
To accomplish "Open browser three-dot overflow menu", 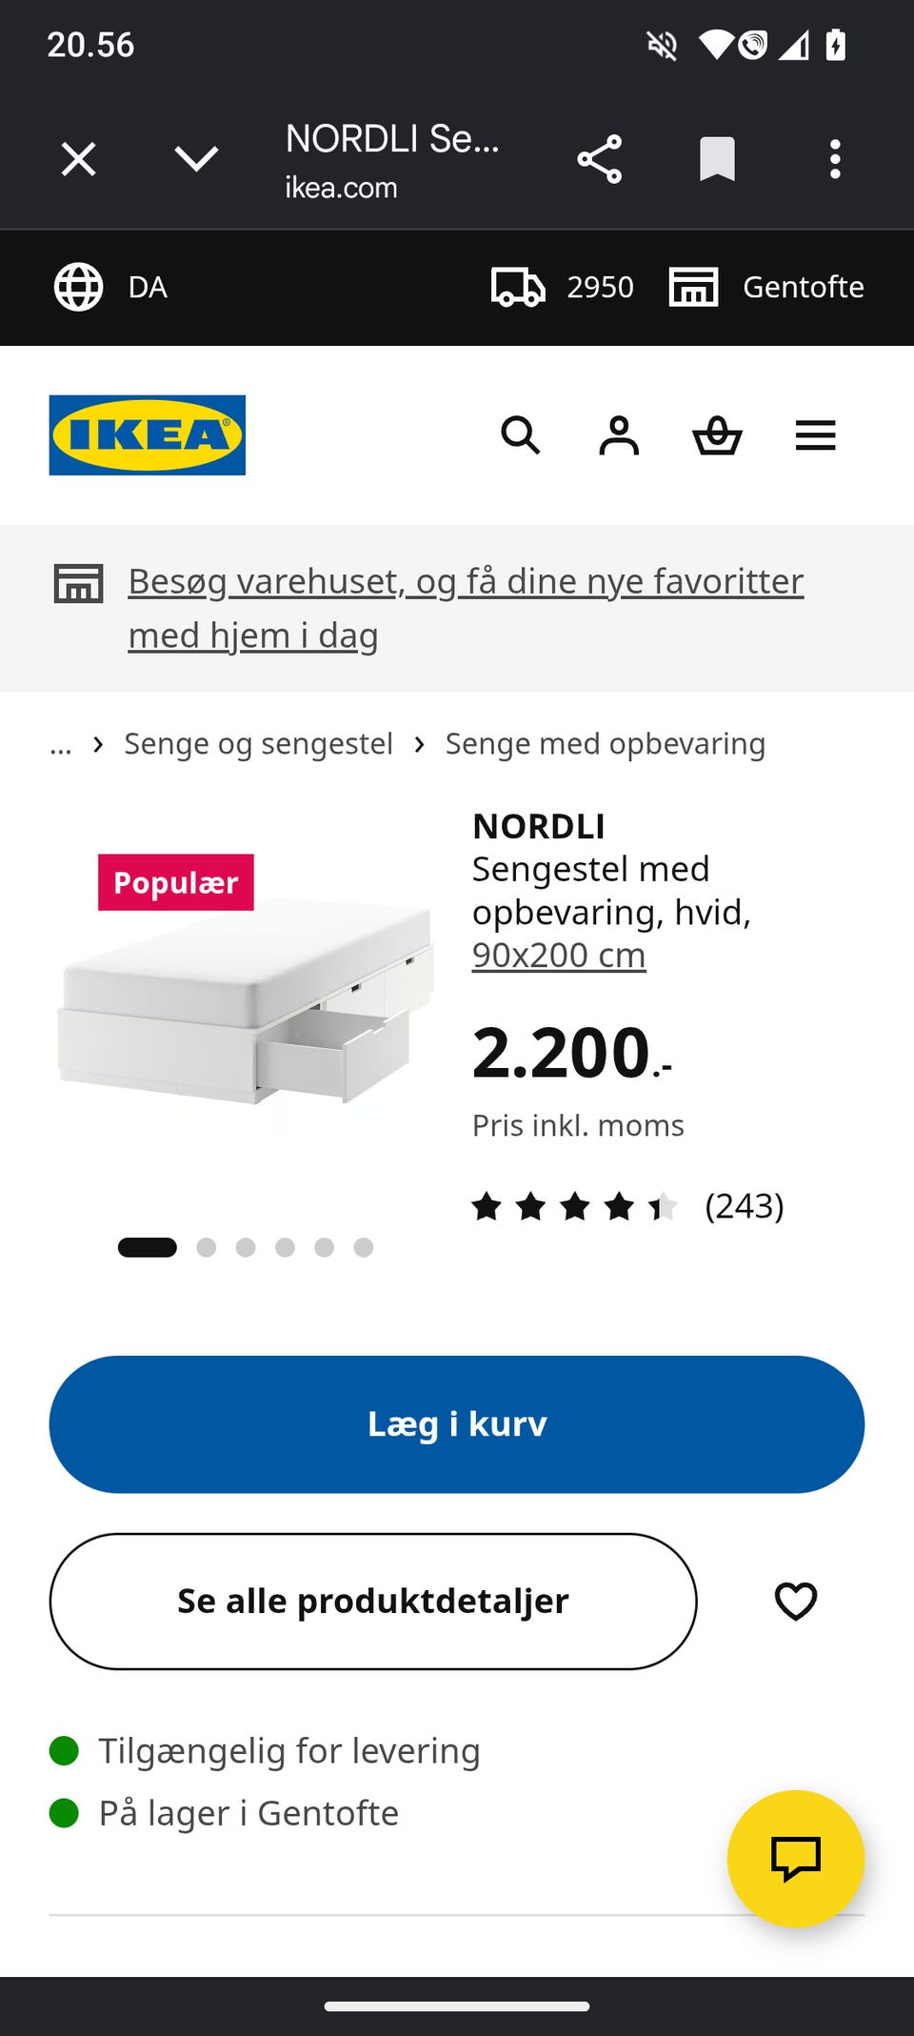I will coord(835,159).
